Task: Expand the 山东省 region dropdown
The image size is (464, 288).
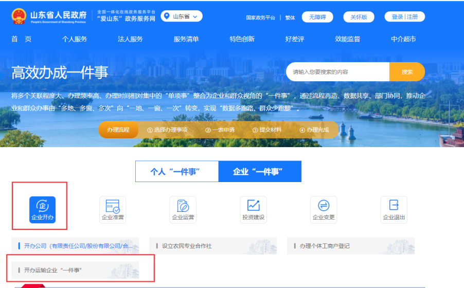Action: [182, 16]
